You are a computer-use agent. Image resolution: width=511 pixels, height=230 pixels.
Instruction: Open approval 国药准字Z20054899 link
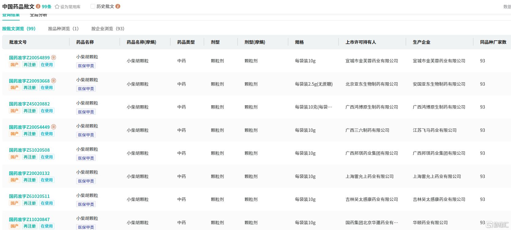point(29,57)
